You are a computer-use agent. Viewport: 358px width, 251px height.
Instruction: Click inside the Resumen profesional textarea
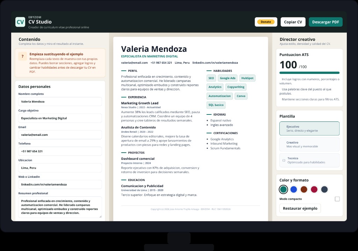[60, 207]
